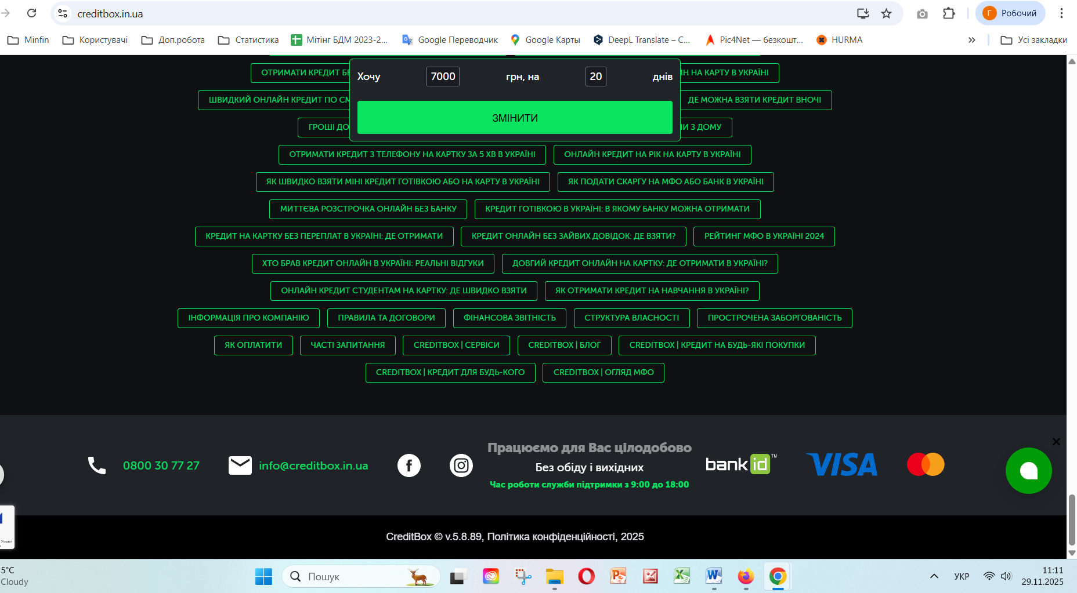Go to СТРУКТУРА ВЛАСНОСТІ
Screen dimensions: 1077x593
coord(632,318)
